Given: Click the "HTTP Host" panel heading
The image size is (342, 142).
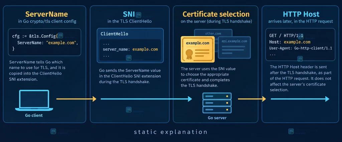Looking at the screenshot, I should [301, 14].
